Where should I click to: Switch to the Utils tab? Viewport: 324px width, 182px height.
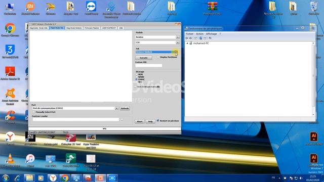pos(121,28)
